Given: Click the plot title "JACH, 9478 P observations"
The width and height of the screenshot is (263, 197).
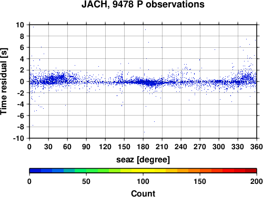Looking at the screenshot, I should pos(143,4).
